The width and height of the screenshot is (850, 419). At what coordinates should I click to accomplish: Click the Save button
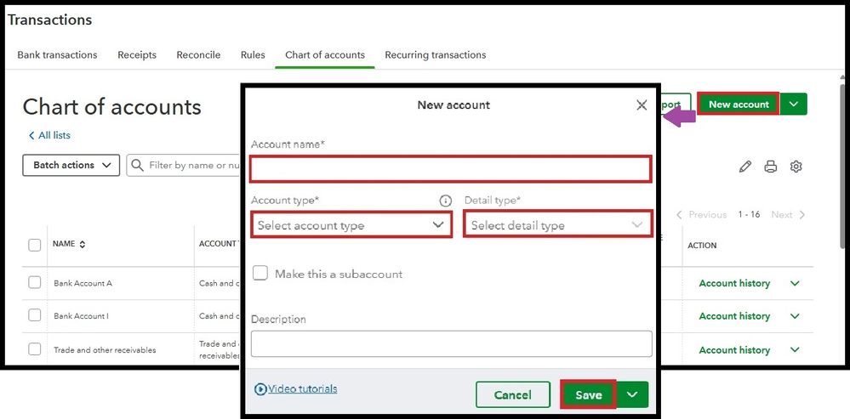(x=588, y=395)
